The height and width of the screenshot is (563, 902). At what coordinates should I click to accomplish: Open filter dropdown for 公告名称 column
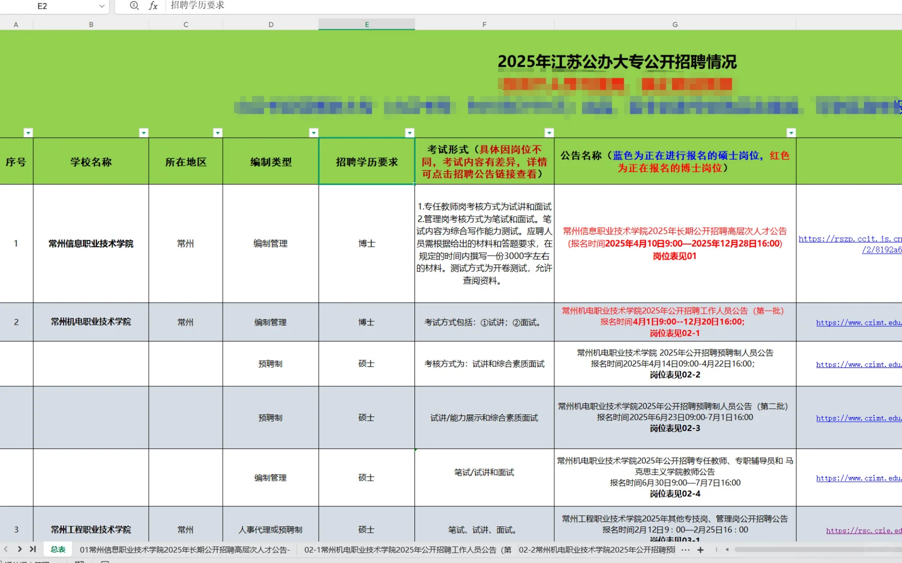point(791,133)
